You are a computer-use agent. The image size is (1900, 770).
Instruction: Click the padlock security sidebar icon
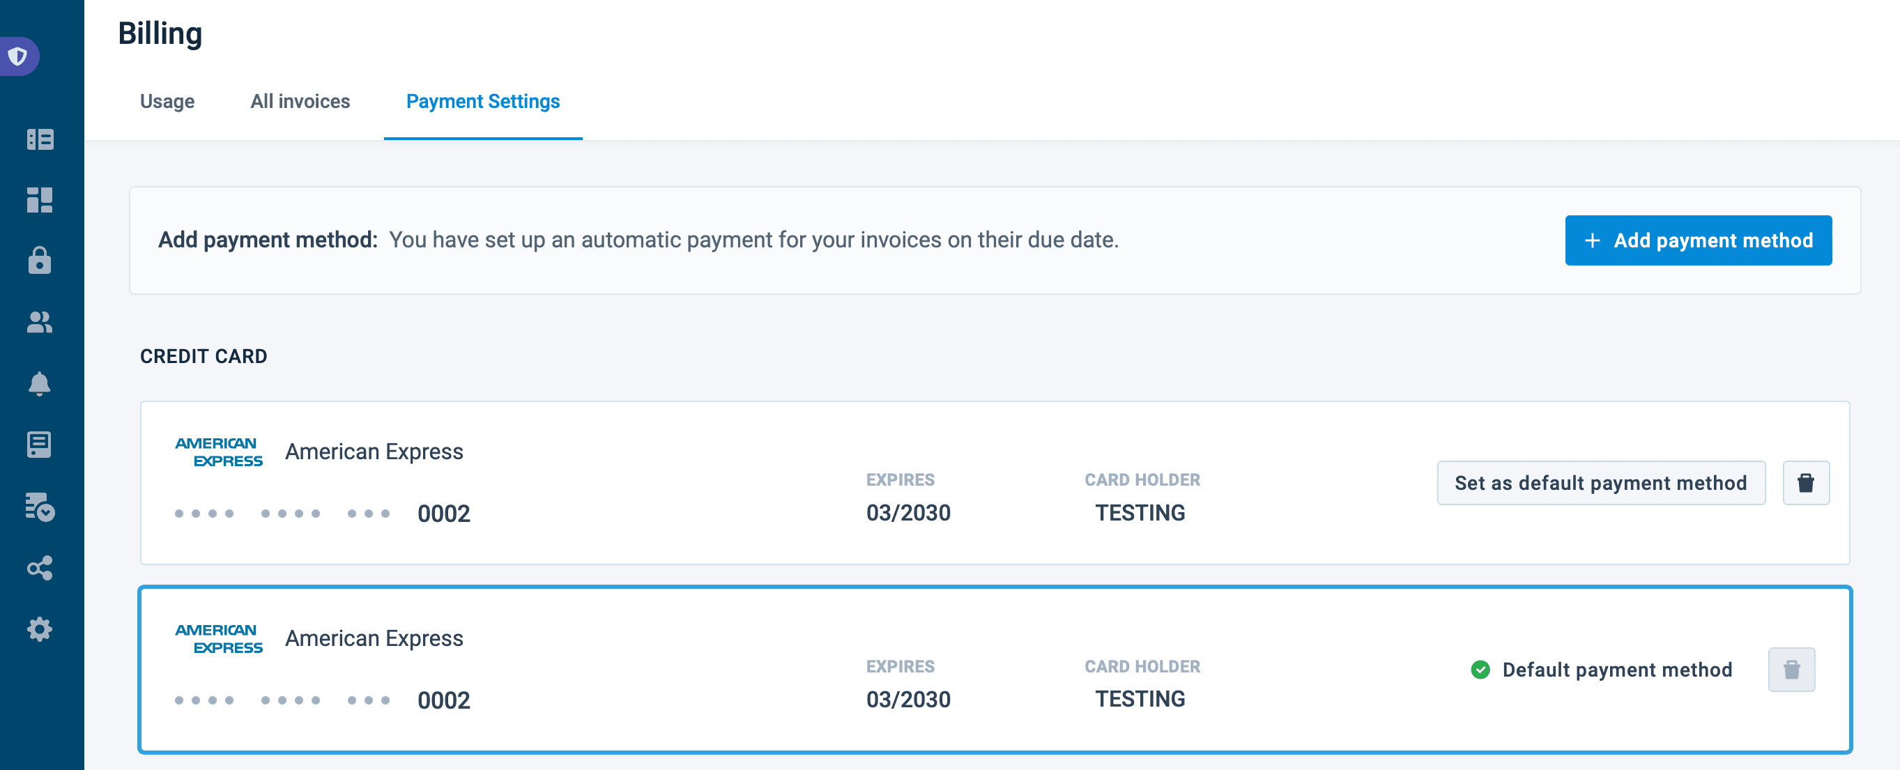(x=40, y=261)
